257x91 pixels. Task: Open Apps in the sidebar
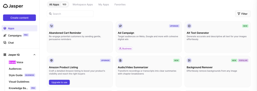[x=20, y=28]
